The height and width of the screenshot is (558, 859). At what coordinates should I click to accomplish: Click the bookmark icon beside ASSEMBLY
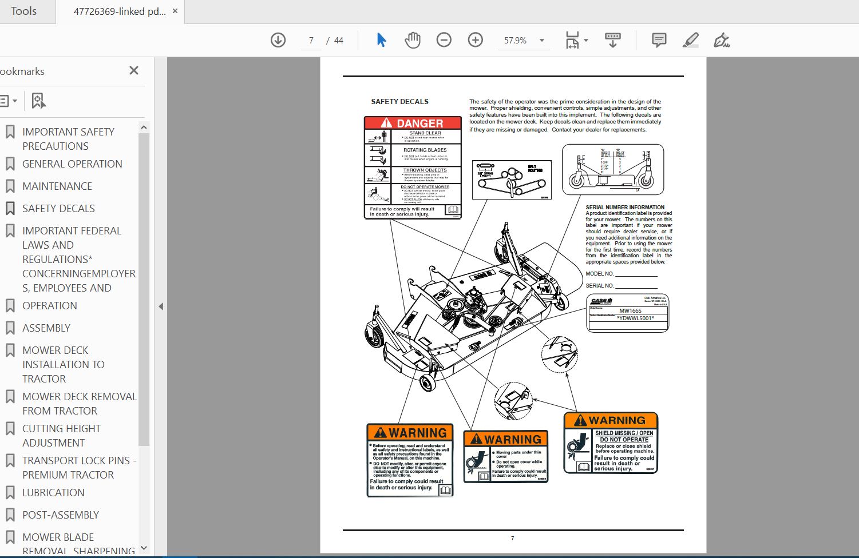click(10, 328)
